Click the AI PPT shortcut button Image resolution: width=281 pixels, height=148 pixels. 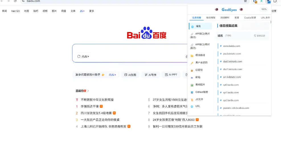point(171,75)
